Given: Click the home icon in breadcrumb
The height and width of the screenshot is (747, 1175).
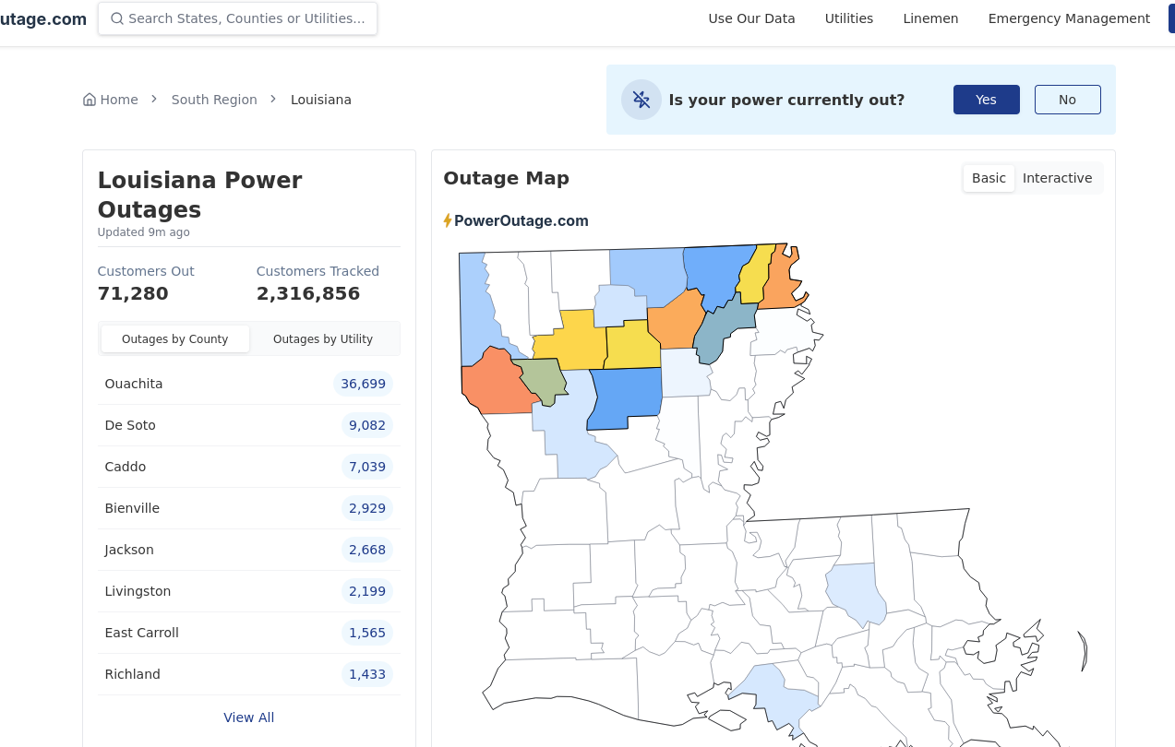Looking at the screenshot, I should [90, 100].
